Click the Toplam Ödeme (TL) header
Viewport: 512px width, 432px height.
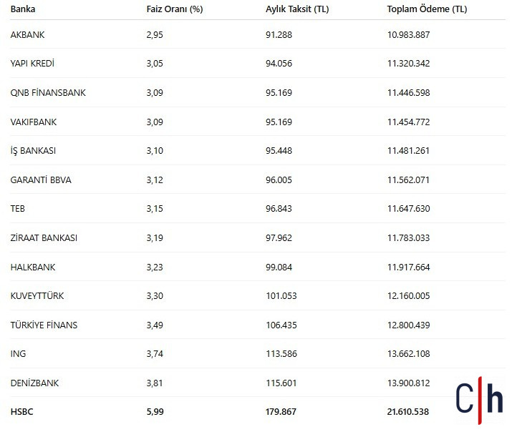coord(427,9)
